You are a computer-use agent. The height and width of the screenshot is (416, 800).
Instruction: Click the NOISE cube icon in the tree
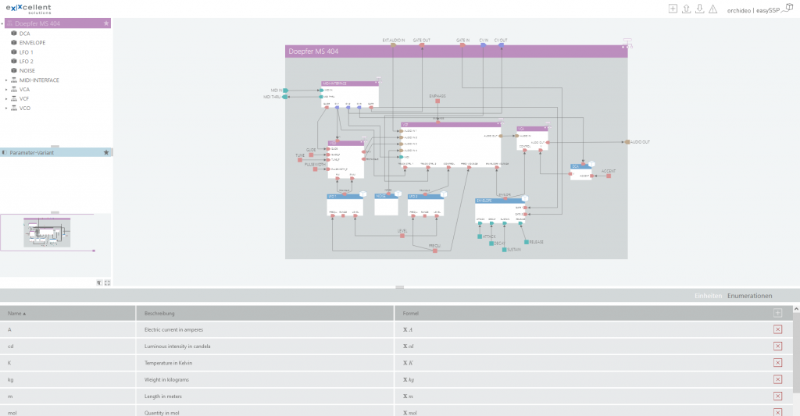14,70
